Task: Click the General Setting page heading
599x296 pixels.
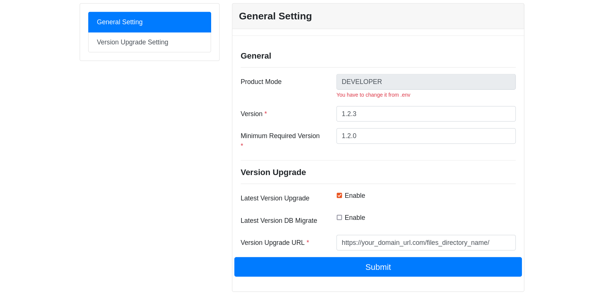Action: click(x=275, y=16)
